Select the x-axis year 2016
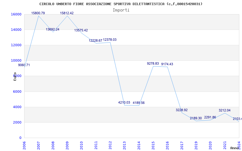 pyautogui.click(x=168, y=145)
